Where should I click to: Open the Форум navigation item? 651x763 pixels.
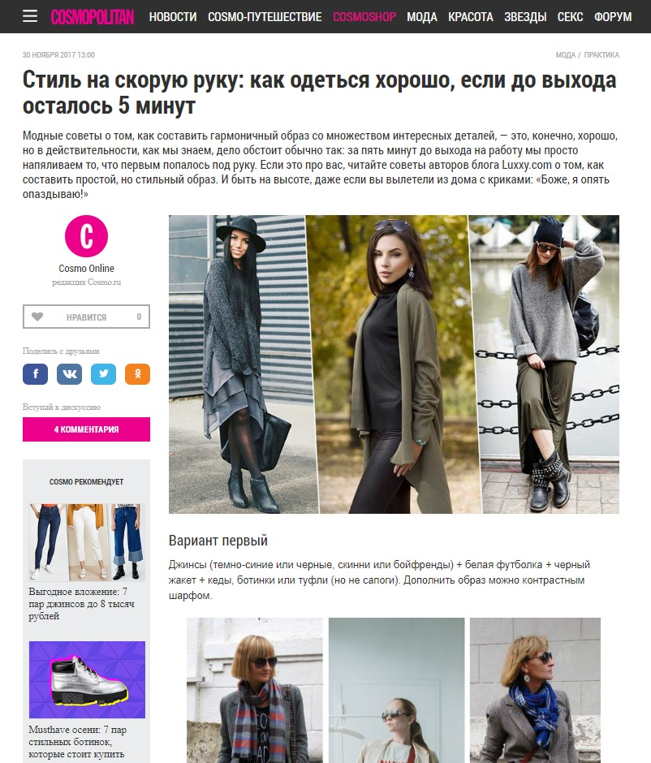pyautogui.click(x=613, y=17)
